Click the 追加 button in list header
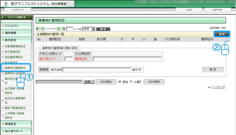The image size is (236, 135). 222,34
